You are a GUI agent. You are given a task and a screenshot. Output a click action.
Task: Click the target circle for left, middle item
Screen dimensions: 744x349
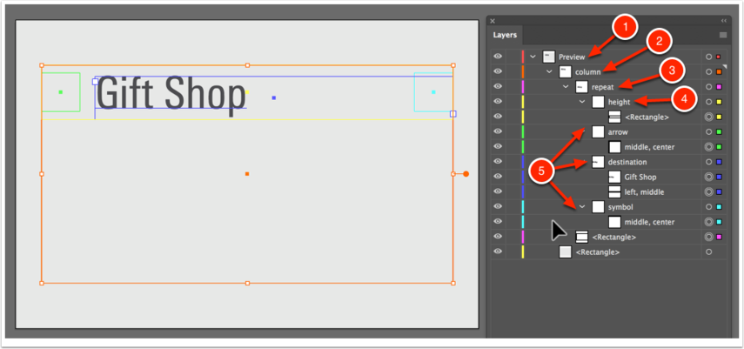coord(708,192)
